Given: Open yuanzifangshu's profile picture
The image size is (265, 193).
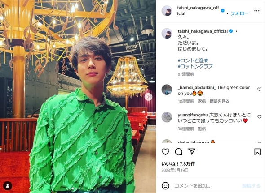Looking at the screenshot, I should pyautogui.click(x=167, y=117).
